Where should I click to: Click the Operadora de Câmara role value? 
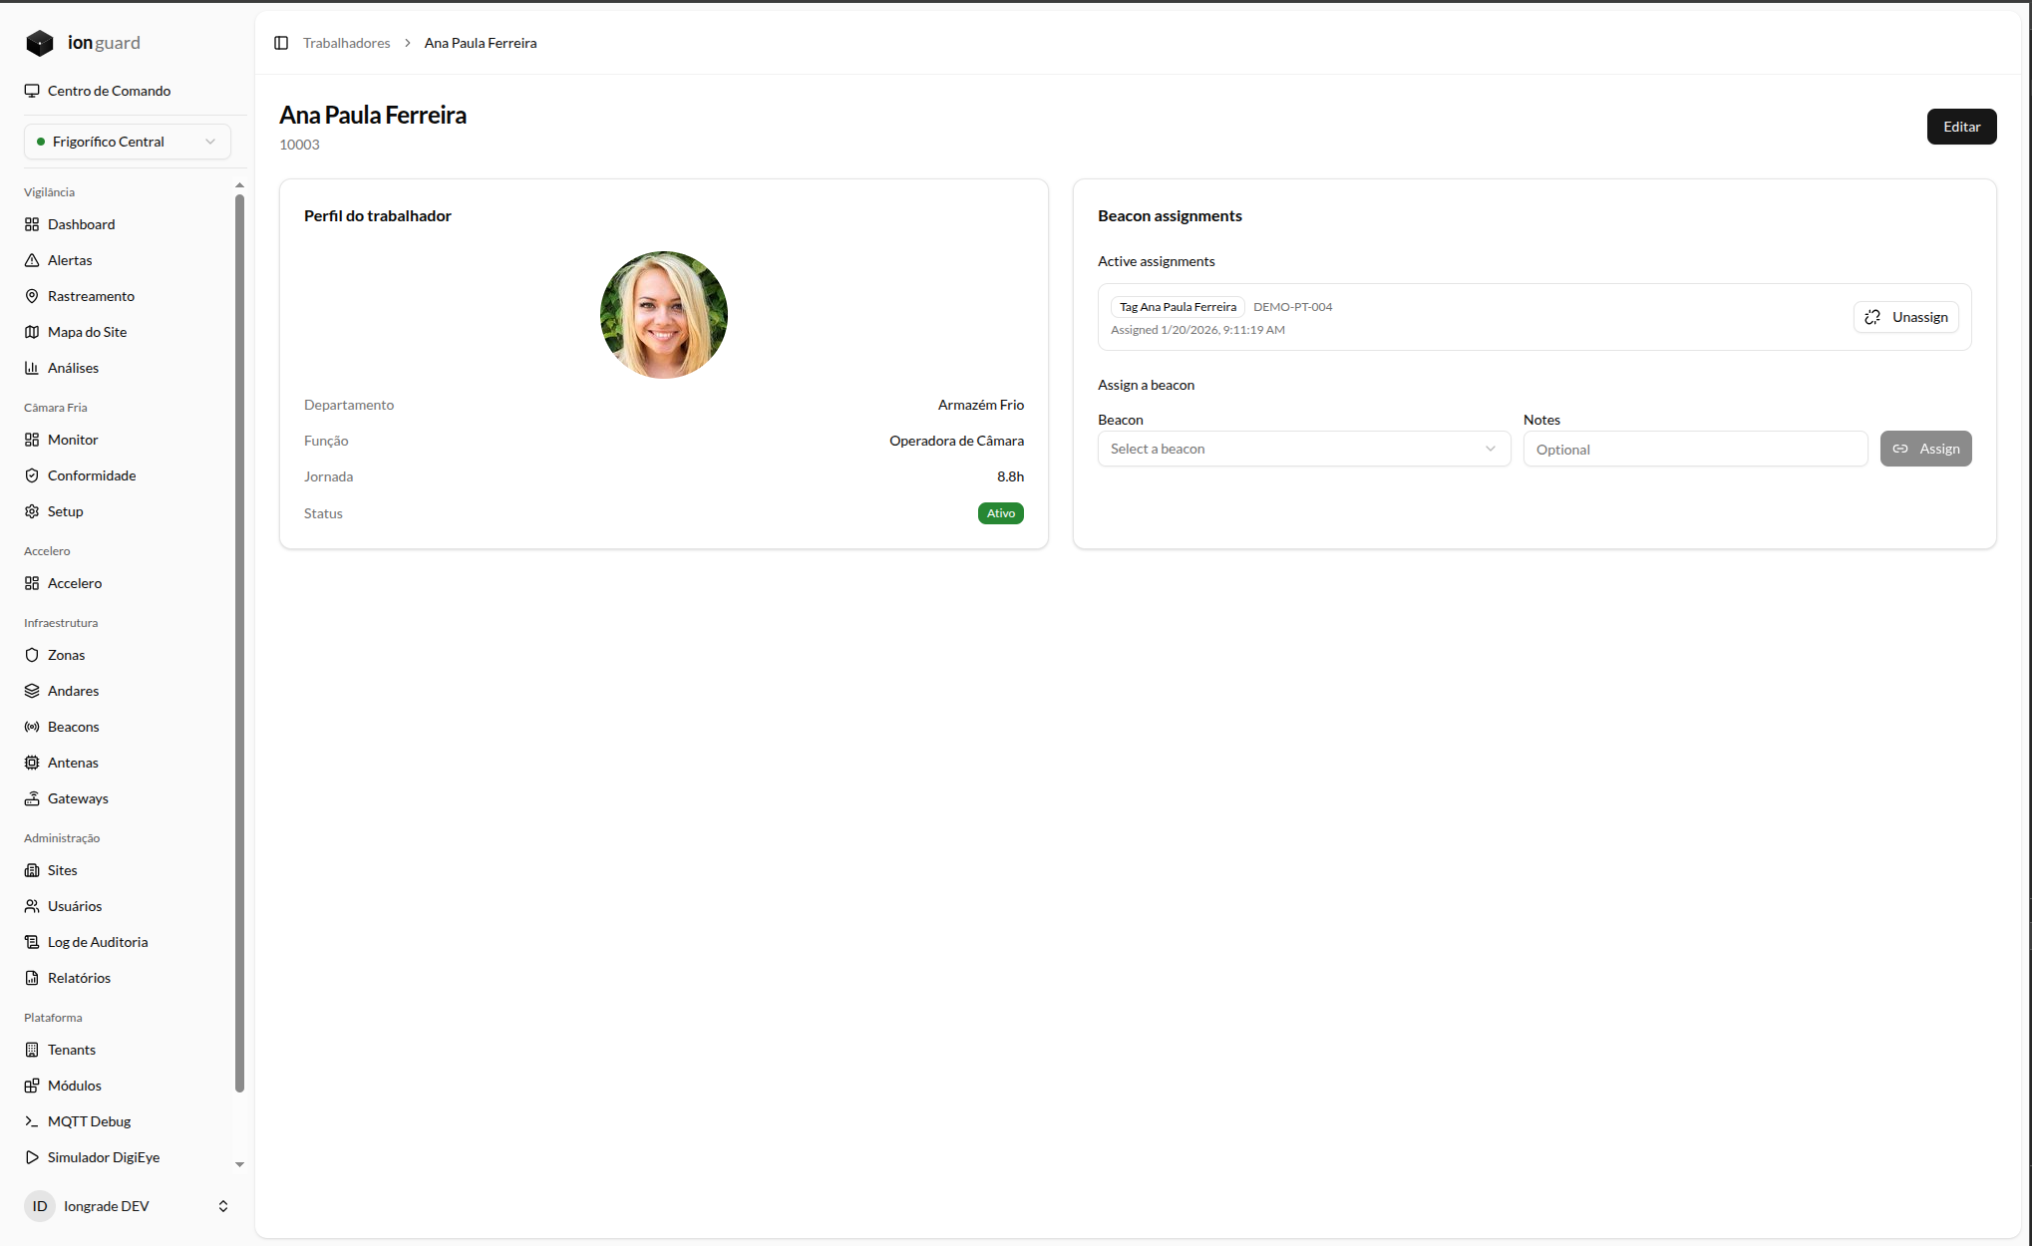(x=956, y=441)
